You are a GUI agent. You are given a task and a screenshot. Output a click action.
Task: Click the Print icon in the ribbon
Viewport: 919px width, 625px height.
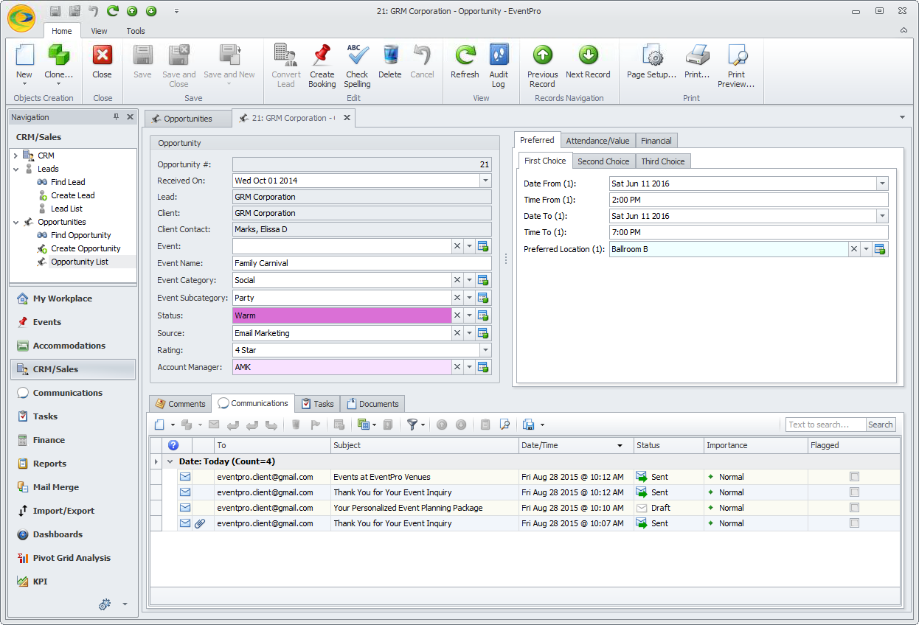(x=696, y=56)
